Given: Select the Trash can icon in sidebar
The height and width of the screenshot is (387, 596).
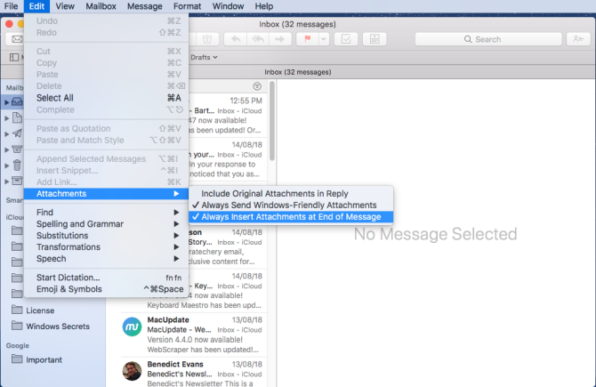Looking at the screenshot, I should (17, 165).
